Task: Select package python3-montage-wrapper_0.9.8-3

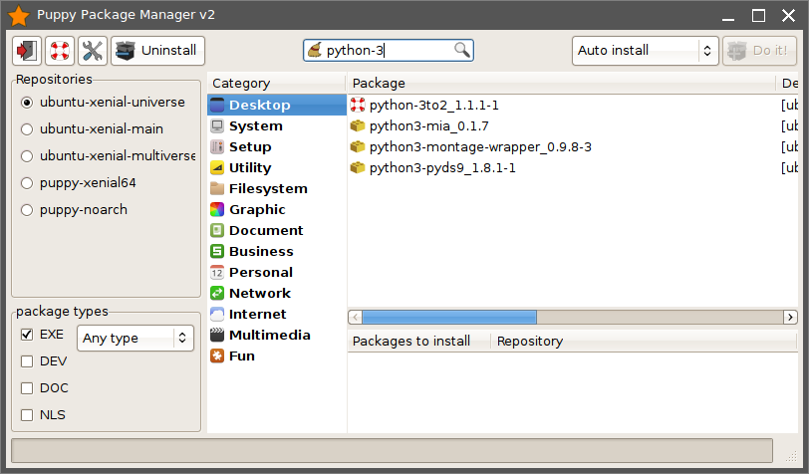Action: point(573,147)
